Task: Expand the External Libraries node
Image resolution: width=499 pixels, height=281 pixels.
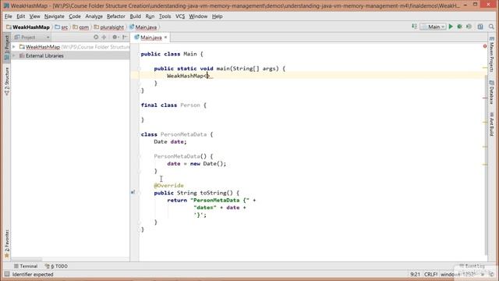Action: coord(14,55)
